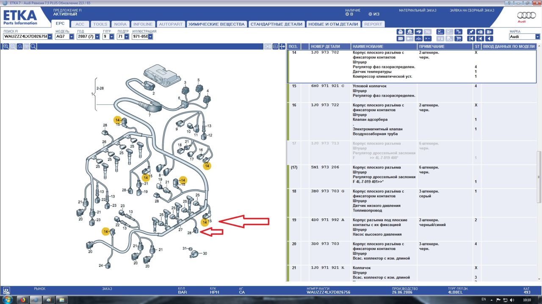This screenshot has width=542, height=304.
Task: Select part number 1J0 971 921 K
Action: [328, 268]
